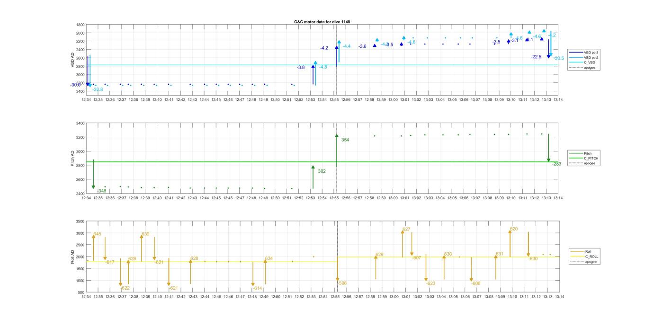Click the '-596' roll data label
This screenshot has width=663, height=328.
[x=342, y=283]
